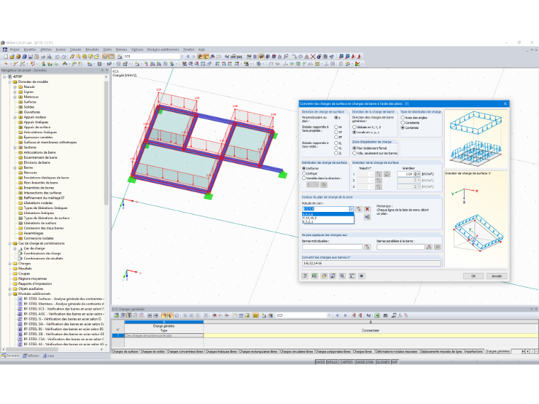
Task: Toggle the GRILLE status bar button
Action: [x=332, y=362]
